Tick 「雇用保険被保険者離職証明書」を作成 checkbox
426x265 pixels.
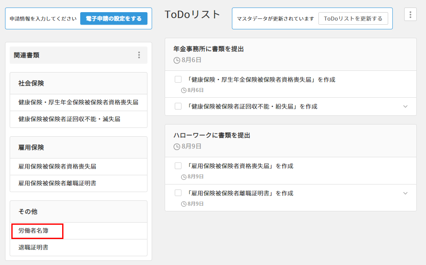pyautogui.click(x=178, y=193)
